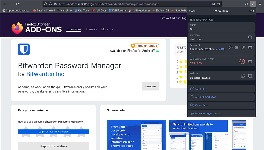Click the Name field value Git
Image resolution: width=264 pixels, height=150 pixels.
click(192, 29)
